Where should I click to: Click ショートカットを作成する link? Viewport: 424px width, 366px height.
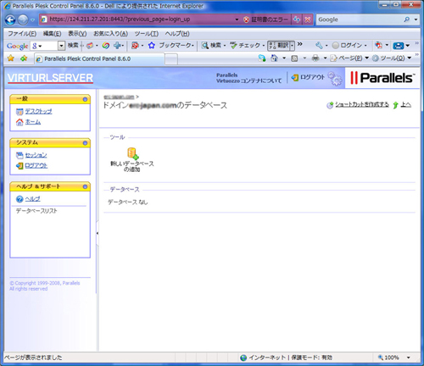[362, 105]
